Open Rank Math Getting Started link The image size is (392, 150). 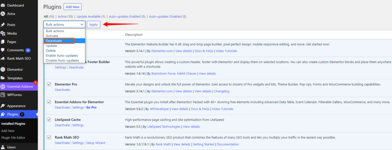click(203, 144)
